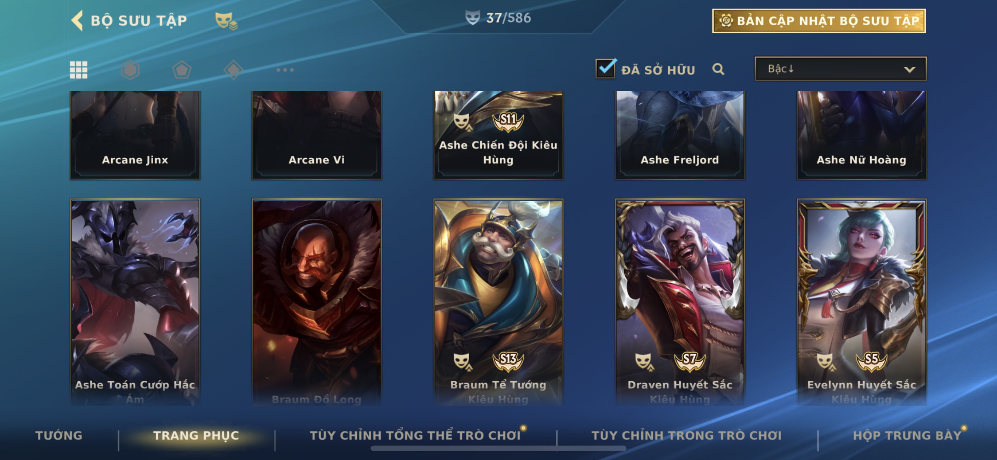This screenshot has width=997, height=460.
Task: Open the three-dots more filters icon
Action: pos(285,70)
